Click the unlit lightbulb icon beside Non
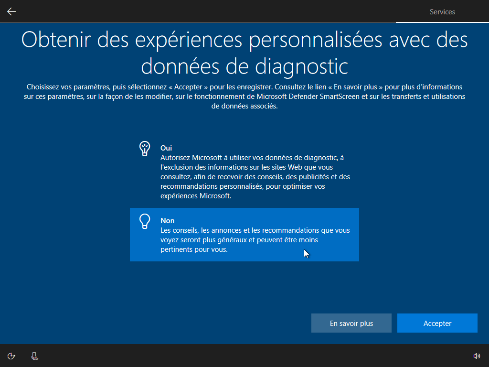489x367 pixels. click(x=144, y=221)
